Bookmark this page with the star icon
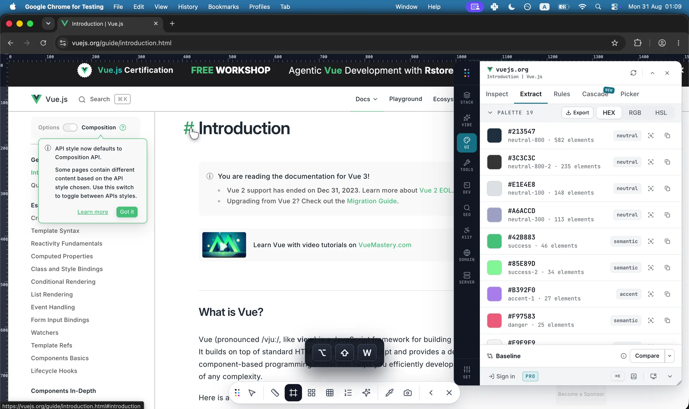The width and height of the screenshot is (689, 409). 615,43
